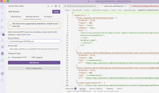The image size is (159, 93).
Task: Click the lightbulb icon on line 2
Action: point(73,15)
